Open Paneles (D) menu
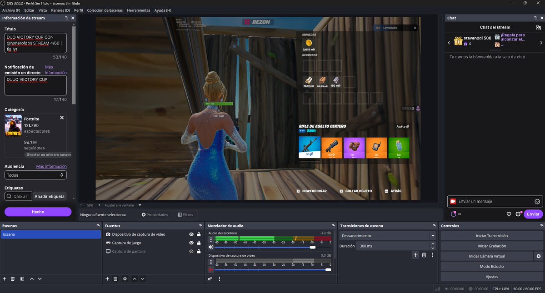This screenshot has height=293, width=545. [60, 10]
